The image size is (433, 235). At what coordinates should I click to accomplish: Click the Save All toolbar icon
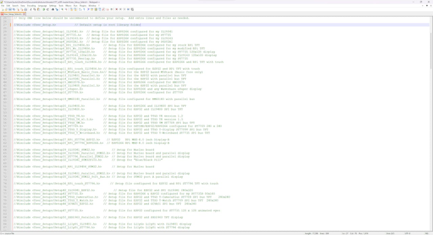click(x=14, y=9)
